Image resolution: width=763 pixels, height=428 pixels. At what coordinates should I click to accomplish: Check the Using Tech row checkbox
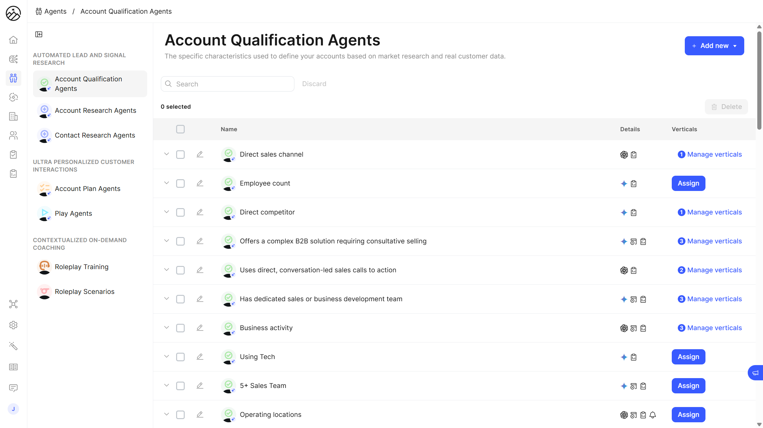[x=180, y=357]
